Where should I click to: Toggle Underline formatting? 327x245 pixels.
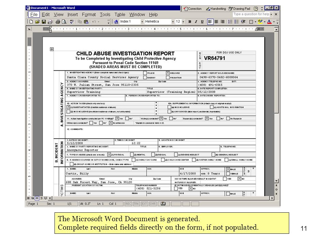202,22
